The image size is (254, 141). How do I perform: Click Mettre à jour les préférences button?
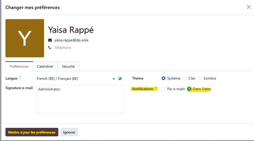(x=32, y=132)
